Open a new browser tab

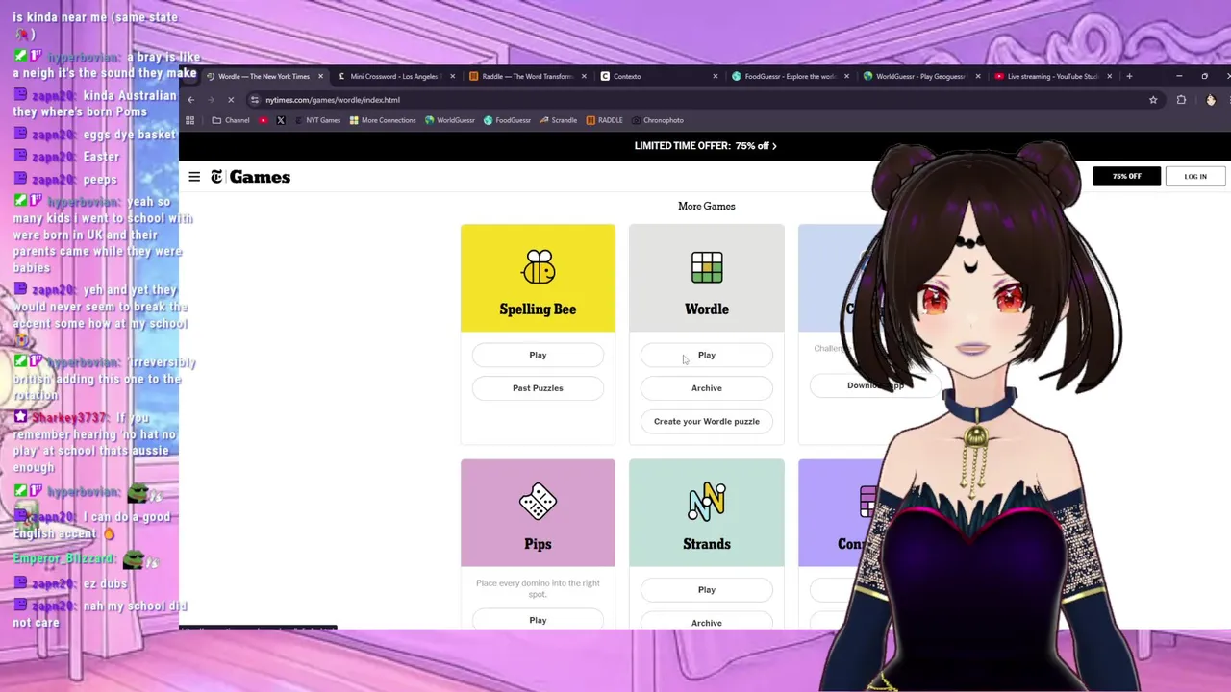[1129, 76]
